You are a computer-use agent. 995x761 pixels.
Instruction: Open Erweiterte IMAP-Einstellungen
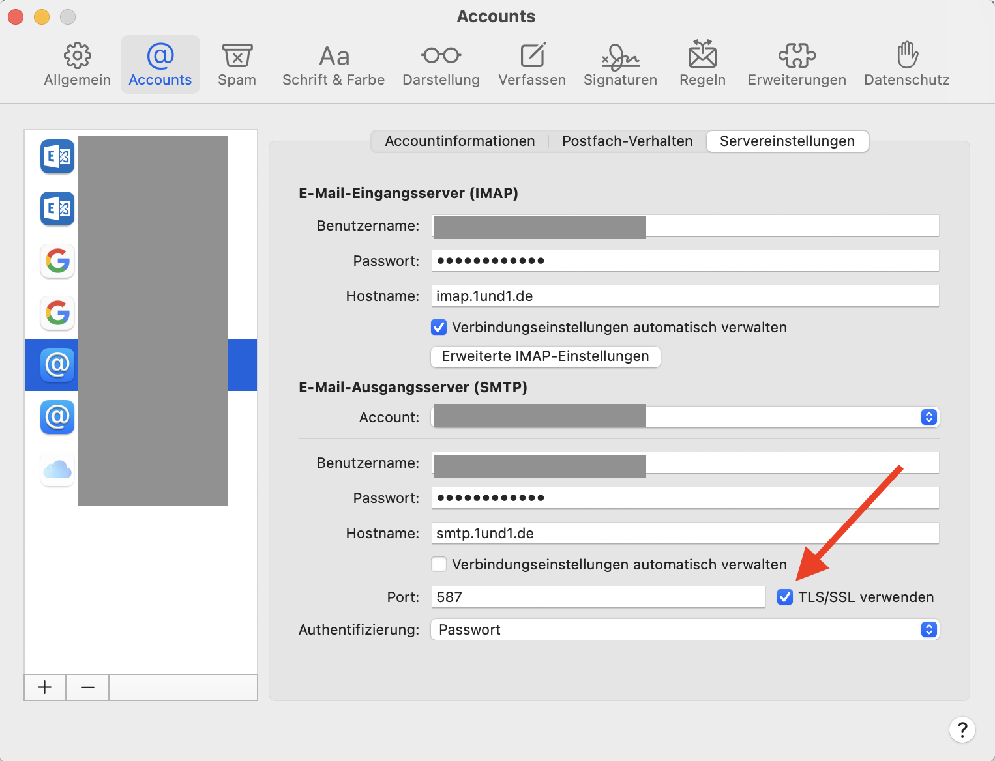click(546, 356)
